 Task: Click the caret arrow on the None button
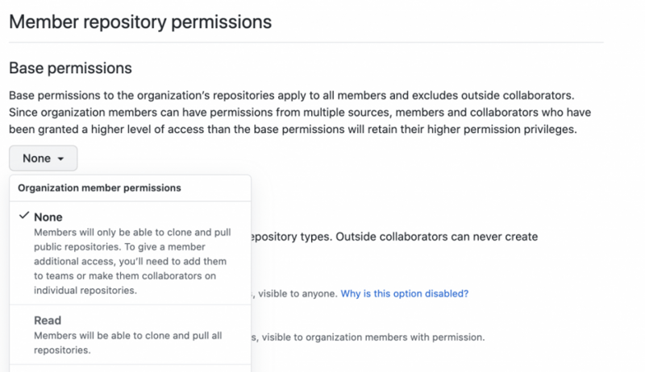61,159
